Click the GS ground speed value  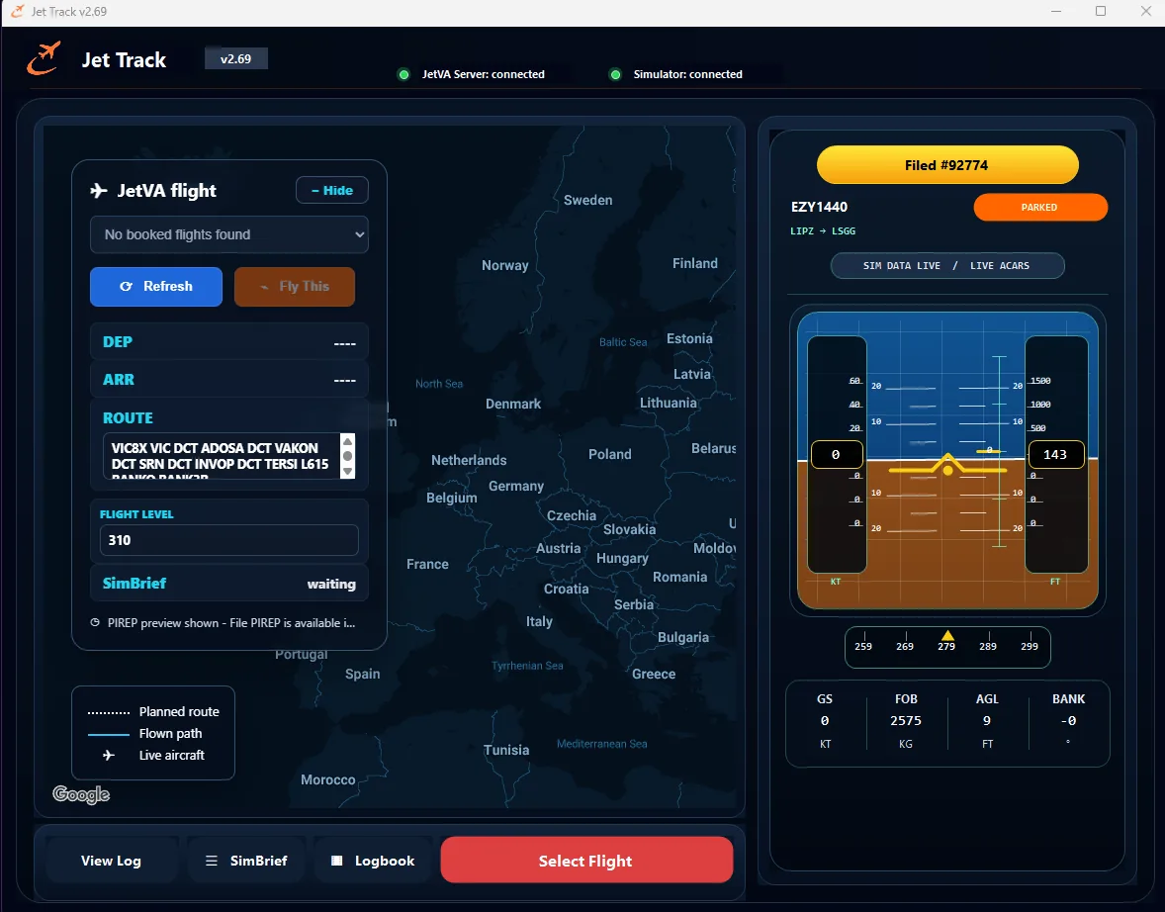point(825,721)
